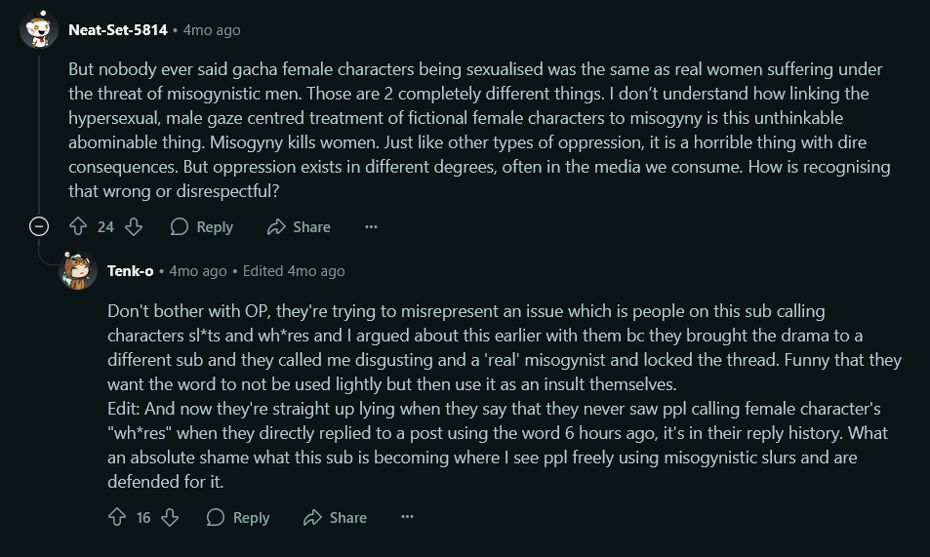Click the share arrow icon under Tenk-o's reply
The width and height of the screenshot is (930, 557).
[x=312, y=517]
